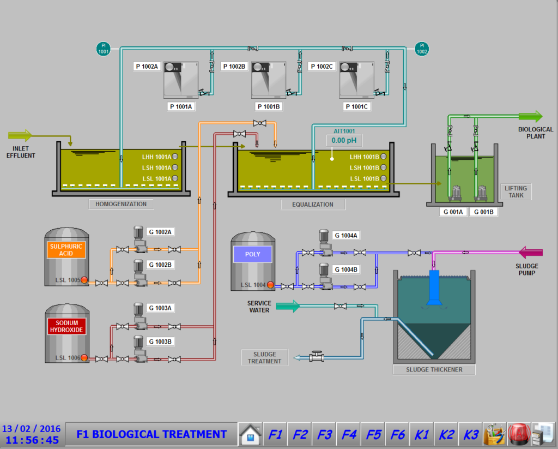Click the F1 BIOLOGICAL TREATMENT title bar
This screenshot has width=558, height=449.
(151, 434)
